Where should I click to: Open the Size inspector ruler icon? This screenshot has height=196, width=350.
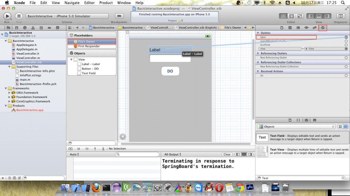(x=314, y=28)
